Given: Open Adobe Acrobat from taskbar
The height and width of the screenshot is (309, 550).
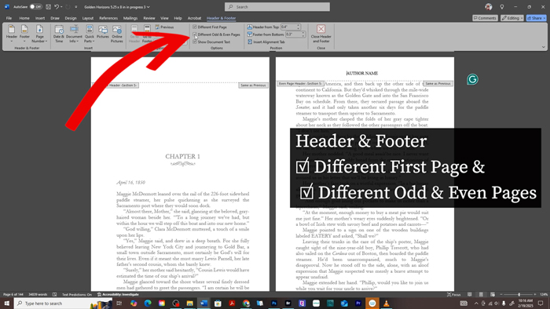Looking at the screenshot, I should click(x=232, y=304).
